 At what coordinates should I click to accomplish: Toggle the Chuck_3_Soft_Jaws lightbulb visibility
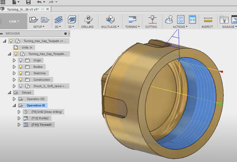(x=21, y=86)
